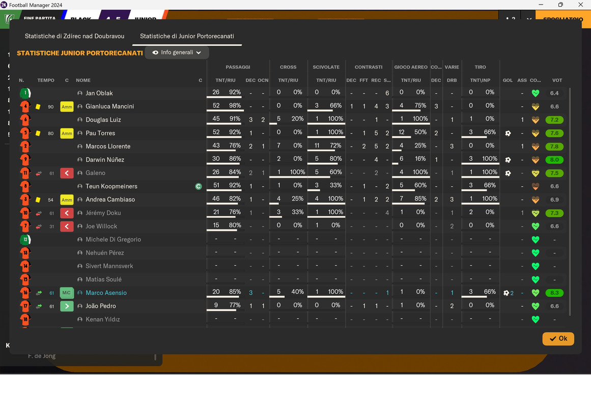Click the goal ball icon in Pau Torres row
The image size is (591, 407).
click(508, 133)
